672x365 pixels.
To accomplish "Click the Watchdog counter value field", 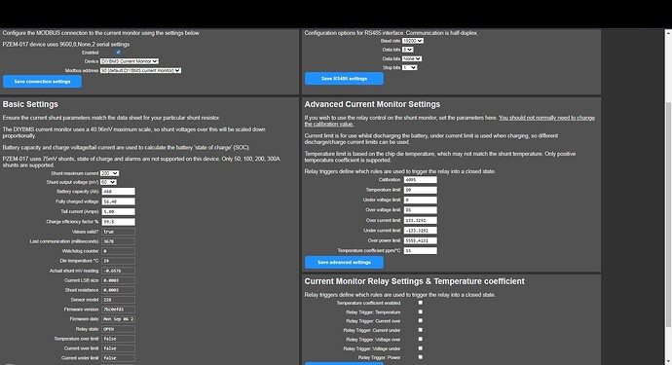I will (x=118, y=251).
